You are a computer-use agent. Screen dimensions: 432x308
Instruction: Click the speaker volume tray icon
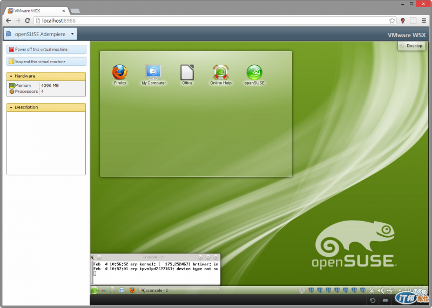click(x=381, y=290)
